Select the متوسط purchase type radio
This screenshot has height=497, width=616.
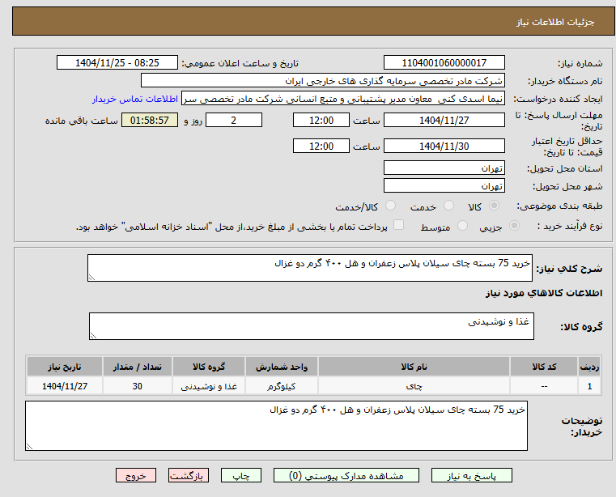click(x=463, y=226)
